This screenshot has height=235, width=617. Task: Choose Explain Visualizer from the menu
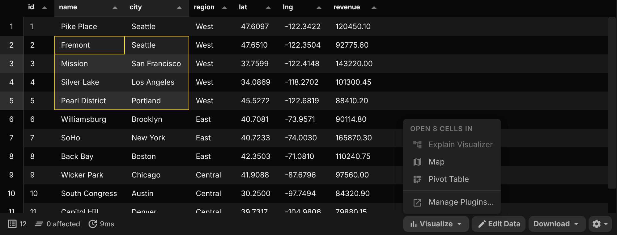point(452,144)
